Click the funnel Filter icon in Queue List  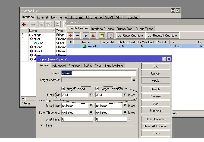[110, 36]
